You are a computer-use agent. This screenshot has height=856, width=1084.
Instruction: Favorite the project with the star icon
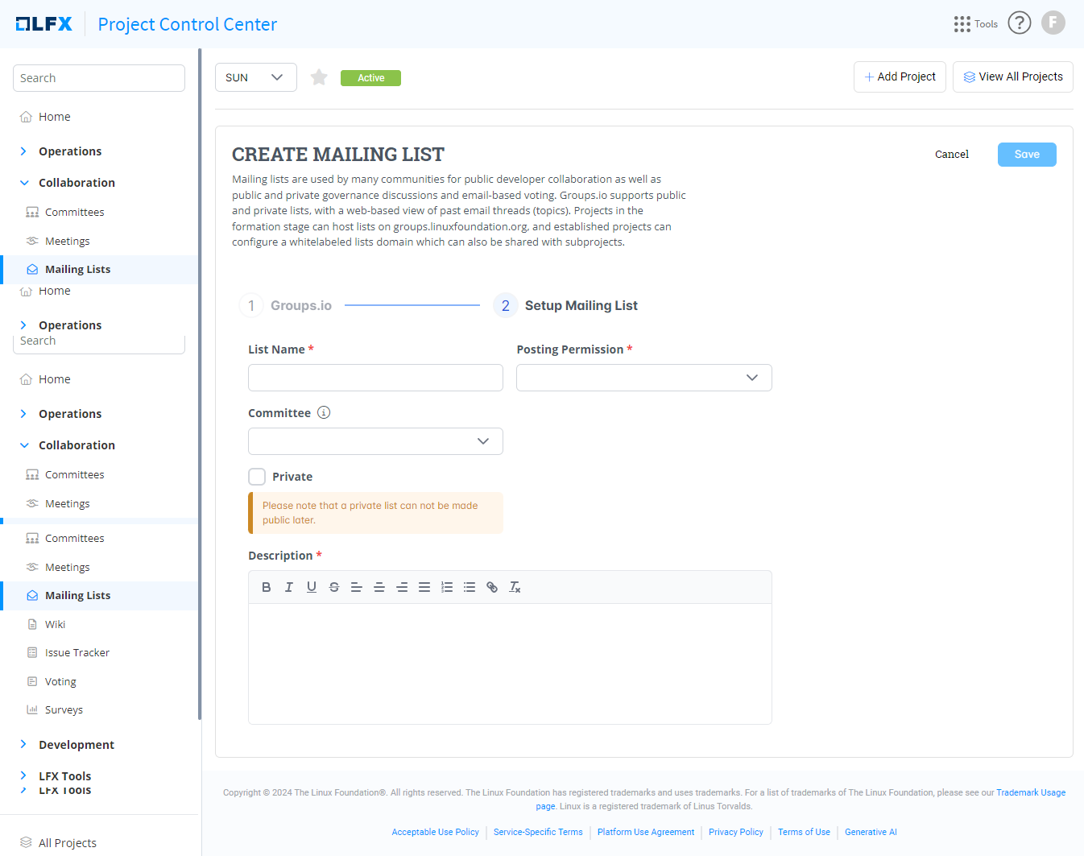[319, 77]
